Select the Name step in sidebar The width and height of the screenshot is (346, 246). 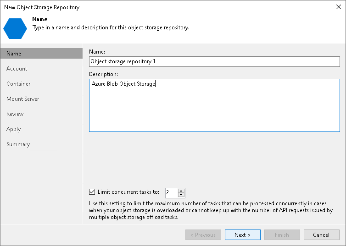14,54
